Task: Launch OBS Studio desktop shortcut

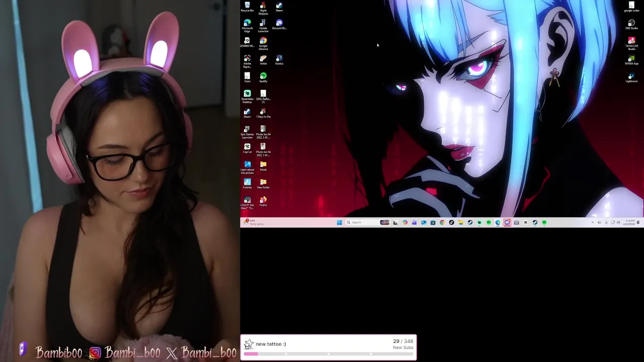Action: (631, 25)
